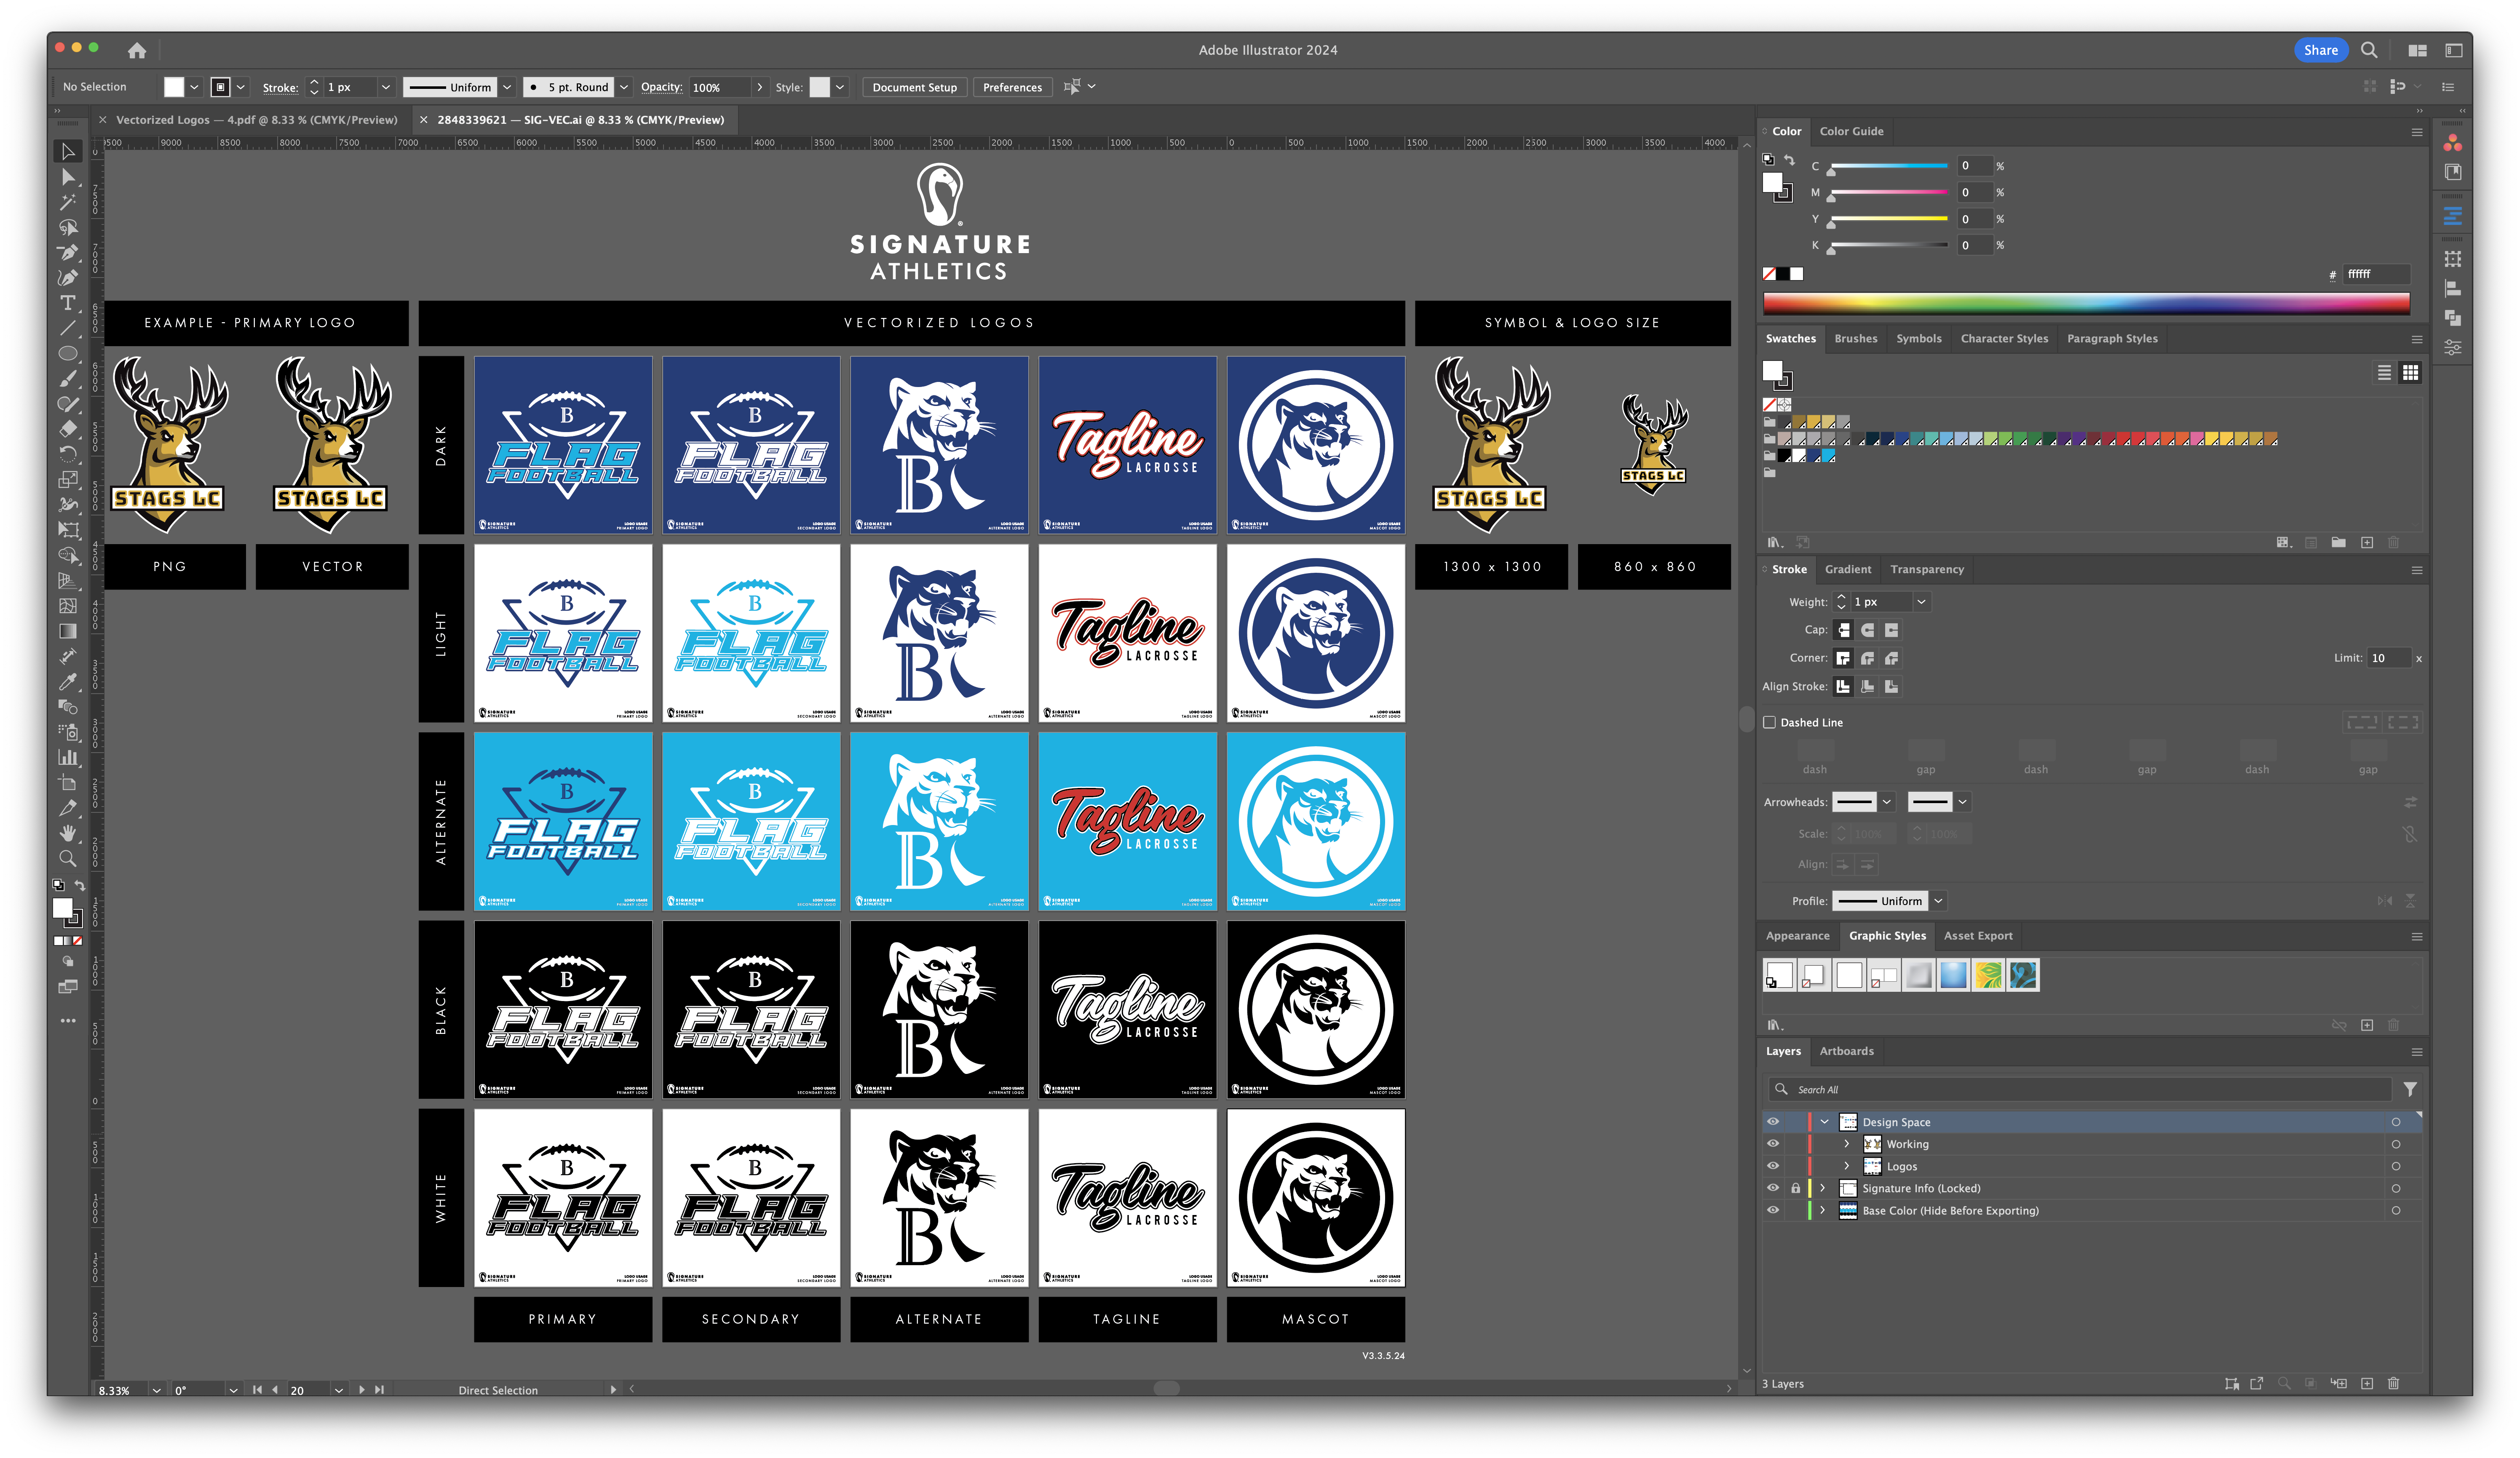
Task: Switch to Vectorized Logos — 4.pdf document tab
Action: pyautogui.click(x=256, y=120)
